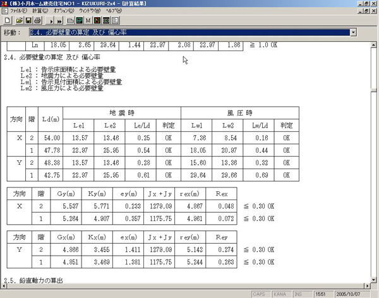This screenshot has width=379, height=298.
Task: Select the green grid toolbar icon
Action: pyautogui.click(x=80, y=21)
